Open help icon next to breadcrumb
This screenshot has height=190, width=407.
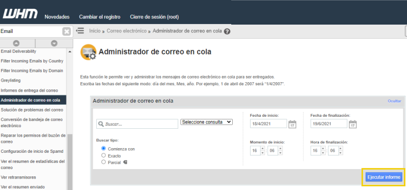tap(227, 31)
